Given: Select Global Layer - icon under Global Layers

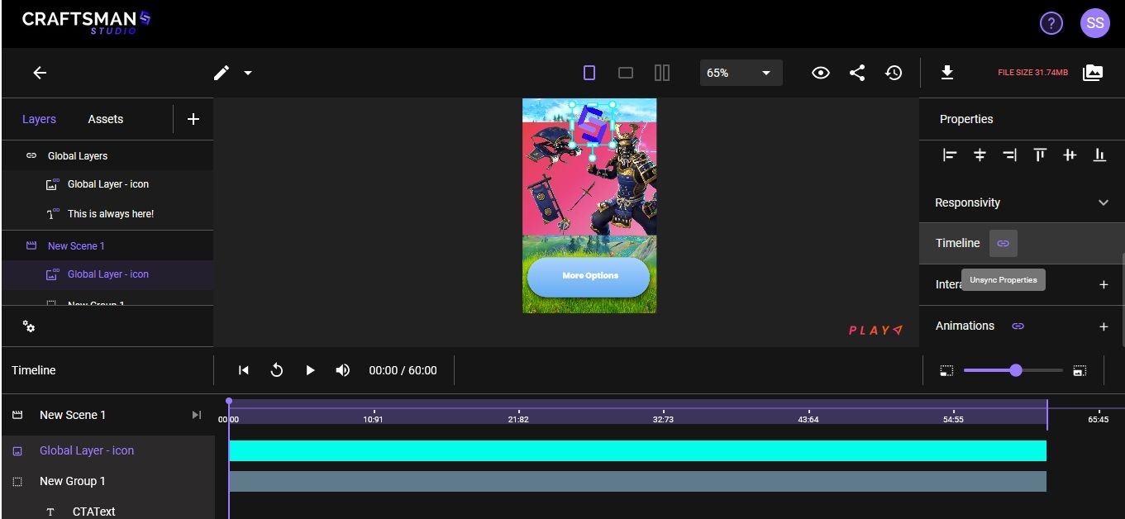Looking at the screenshot, I should 107,184.
